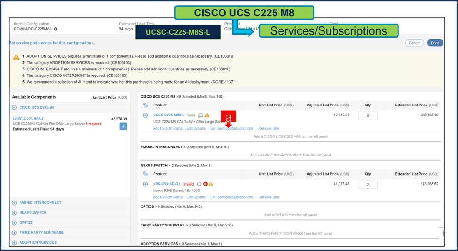Click 'Nexus 9300 Series, 16p 400G' description

coord(177,191)
